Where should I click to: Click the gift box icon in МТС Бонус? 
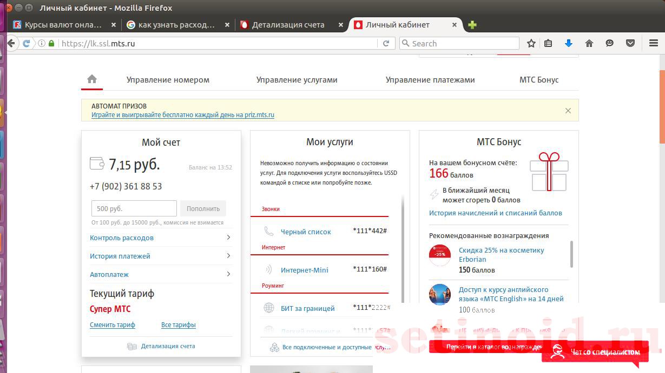pyautogui.click(x=549, y=172)
